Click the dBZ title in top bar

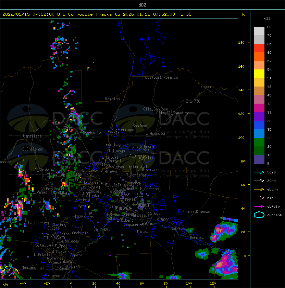[142, 5]
